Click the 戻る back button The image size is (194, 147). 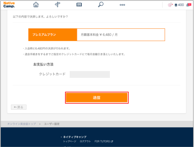tap(19, 107)
